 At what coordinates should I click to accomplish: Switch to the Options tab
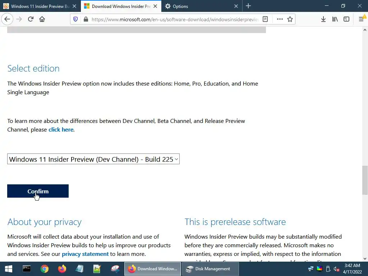pyautogui.click(x=202, y=6)
